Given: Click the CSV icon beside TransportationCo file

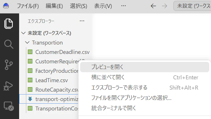Looking at the screenshot, I should tap(30, 108).
